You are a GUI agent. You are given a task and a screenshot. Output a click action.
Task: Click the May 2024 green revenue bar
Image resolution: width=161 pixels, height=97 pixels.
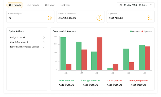(126, 59)
